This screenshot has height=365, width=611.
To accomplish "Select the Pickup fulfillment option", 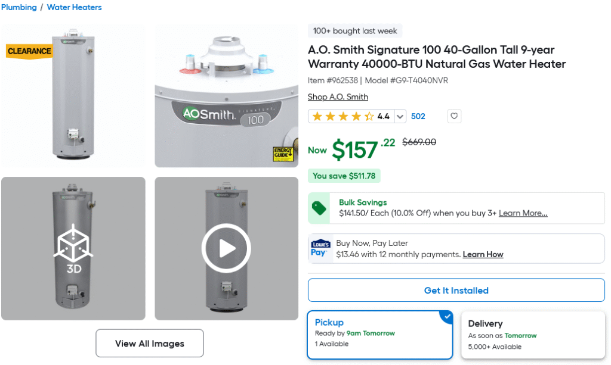I will click(380, 335).
